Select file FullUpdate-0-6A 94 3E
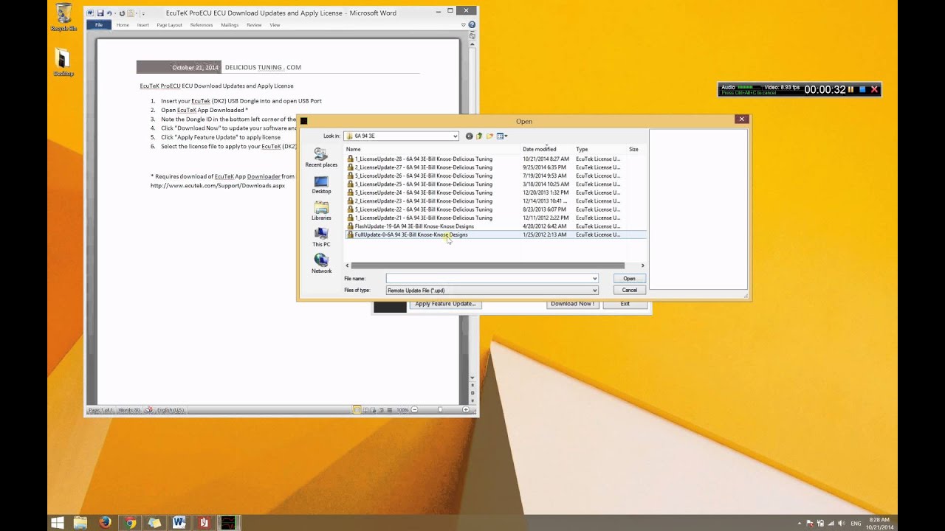This screenshot has height=531, width=945. pyautogui.click(x=410, y=235)
